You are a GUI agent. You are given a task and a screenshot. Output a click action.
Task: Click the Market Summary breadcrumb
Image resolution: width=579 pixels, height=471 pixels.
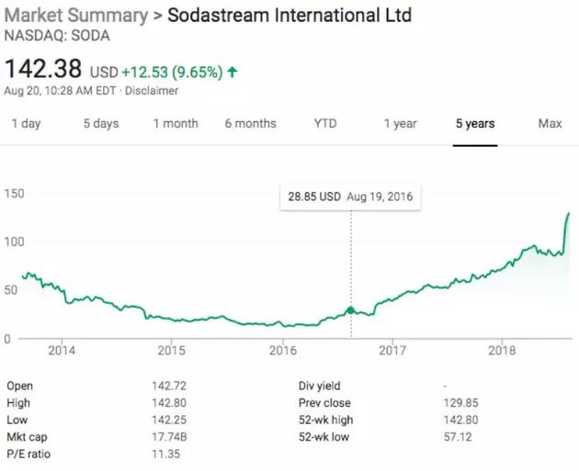[75, 16]
